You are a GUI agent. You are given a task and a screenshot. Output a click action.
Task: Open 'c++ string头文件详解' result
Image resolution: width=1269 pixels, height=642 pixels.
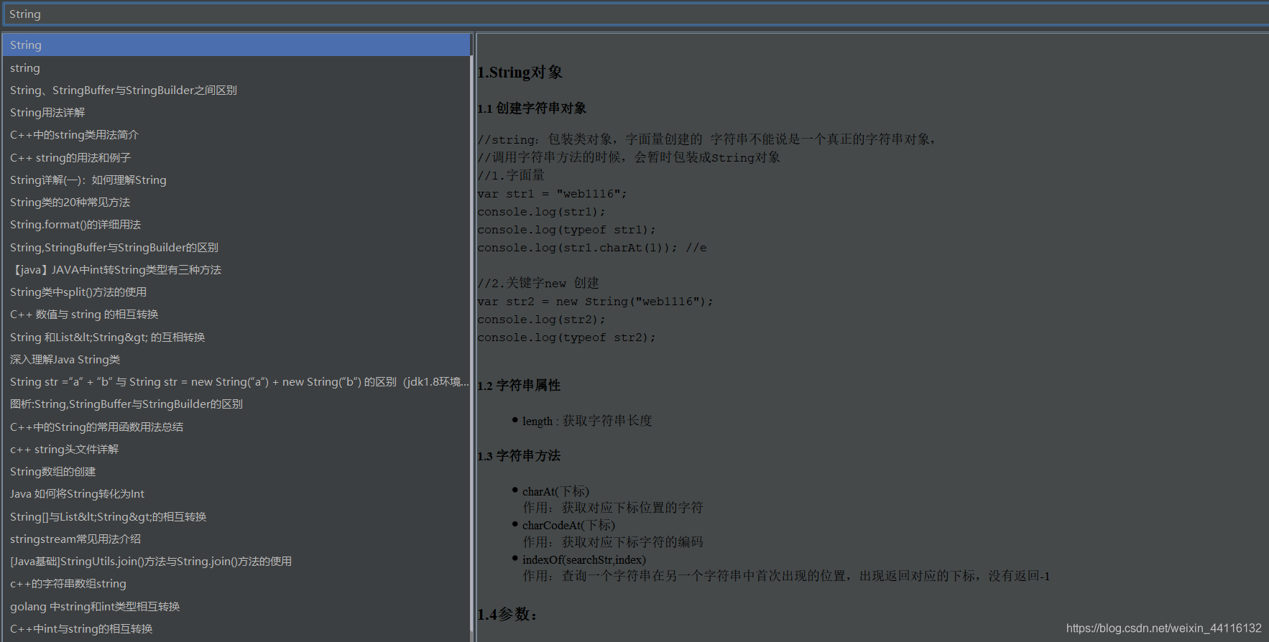pos(236,449)
